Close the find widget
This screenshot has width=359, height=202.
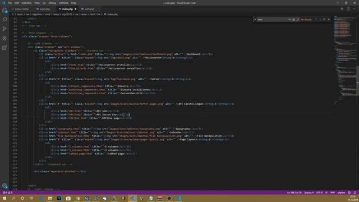[329, 20]
